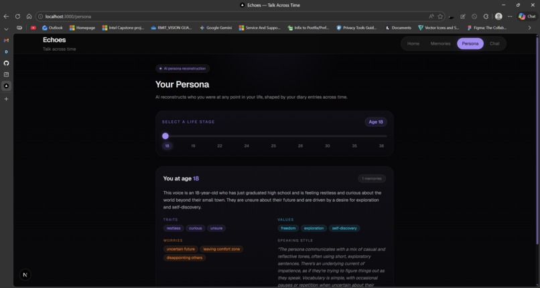The width and height of the screenshot is (540, 288).
Task: Reload the page with the refresh icon
Action: [x=17, y=17]
